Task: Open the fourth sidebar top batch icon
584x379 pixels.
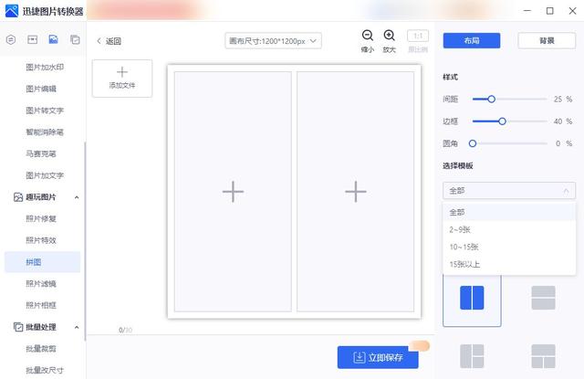Action: point(75,39)
